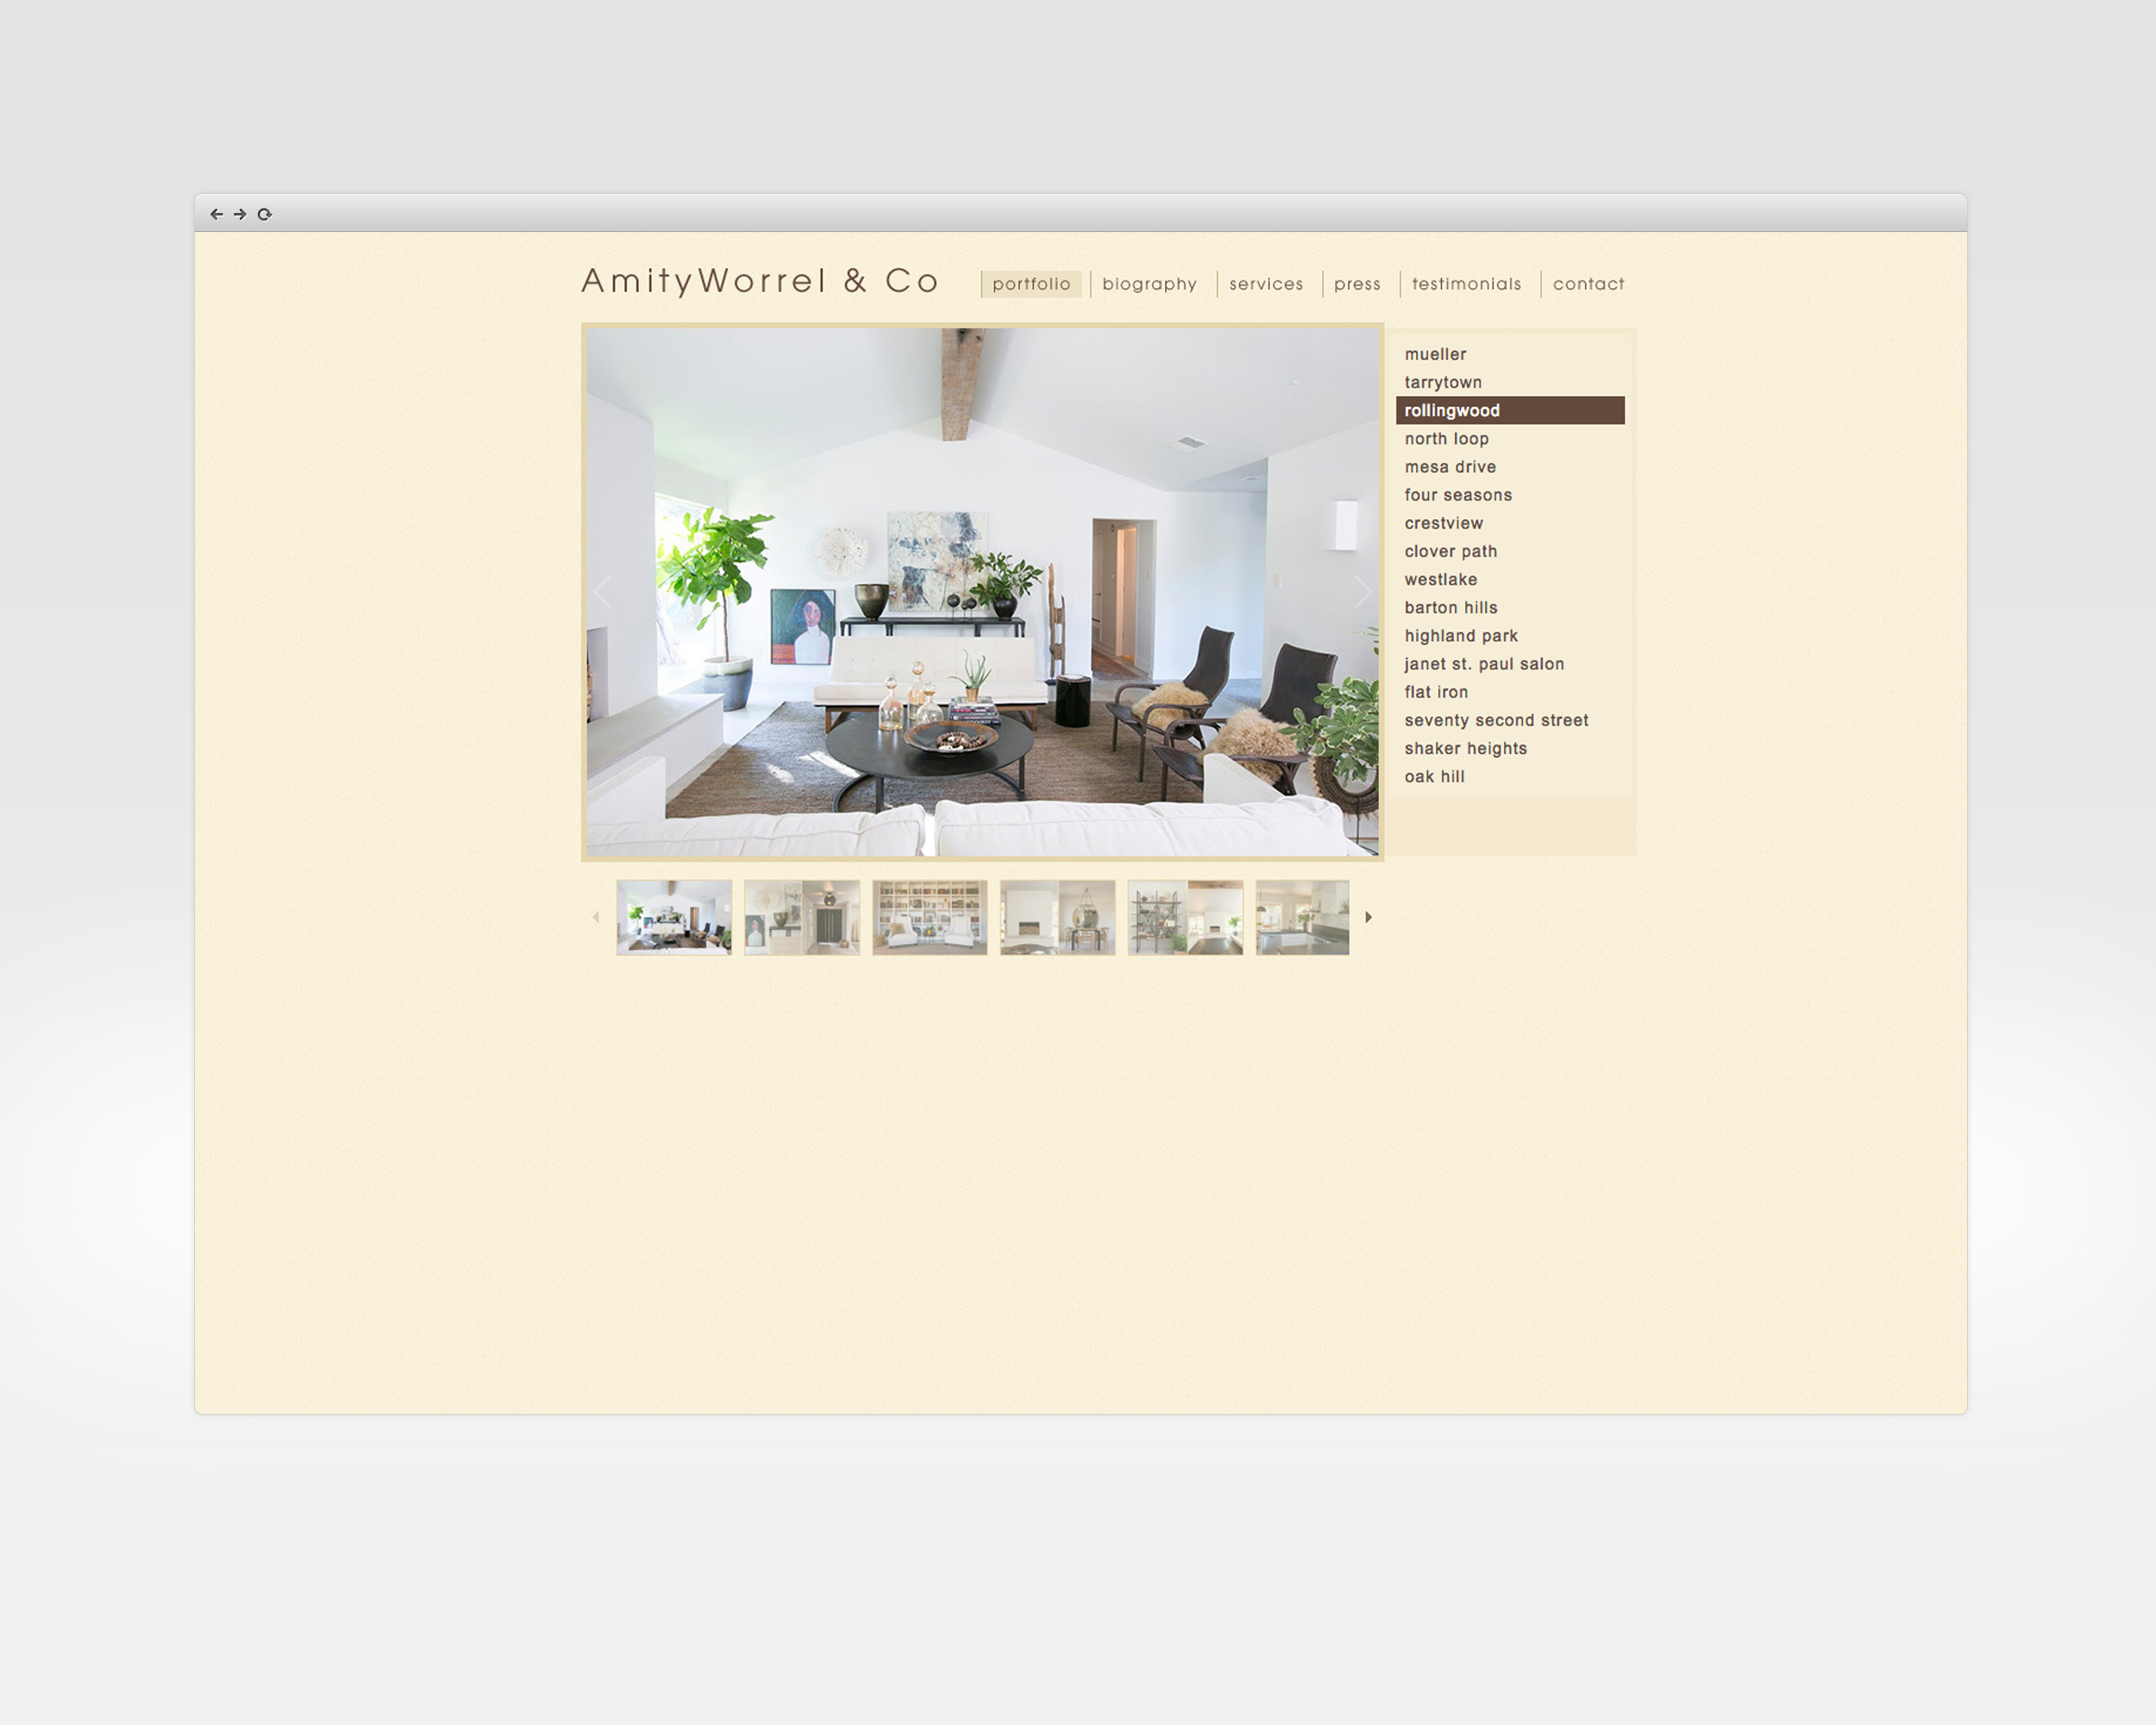
Task: Click the browser refresh icon
Action: point(267,215)
